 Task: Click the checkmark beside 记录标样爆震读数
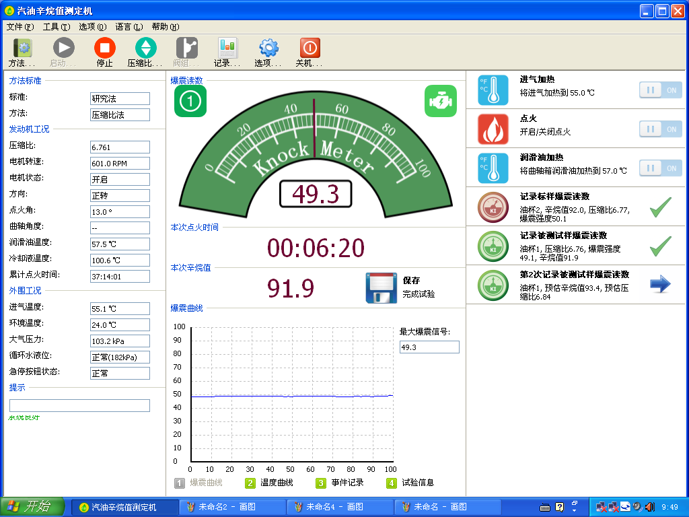point(661,207)
